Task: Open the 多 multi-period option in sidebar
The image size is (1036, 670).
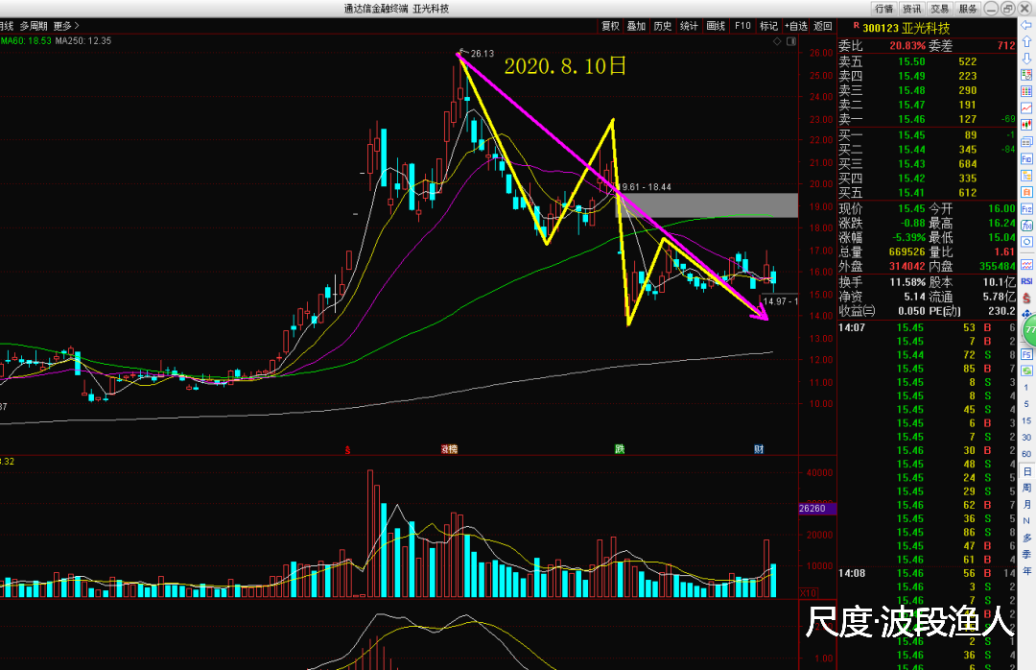Action: click(x=1026, y=538)
